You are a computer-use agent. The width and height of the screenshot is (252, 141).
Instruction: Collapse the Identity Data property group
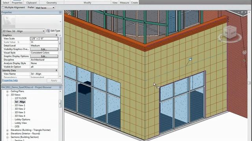point(56,70)
